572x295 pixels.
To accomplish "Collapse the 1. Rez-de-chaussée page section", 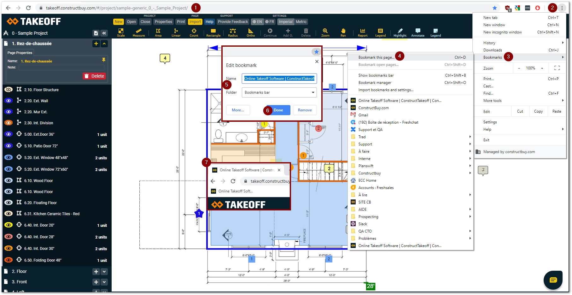I will (x=104, y=44).
